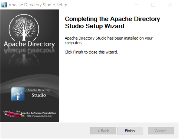
Task: Click the greyed-out Cancel button
Action: point(161,131)
